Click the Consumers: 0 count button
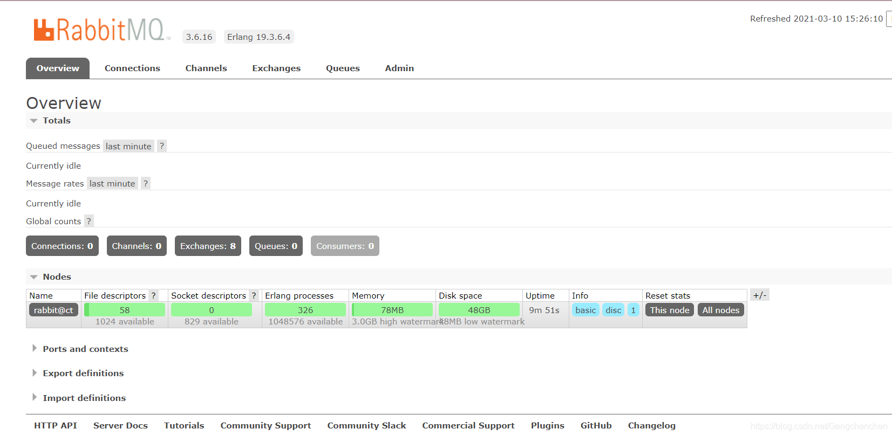This screenshot has height=436, width=892. tap(345, 246)
